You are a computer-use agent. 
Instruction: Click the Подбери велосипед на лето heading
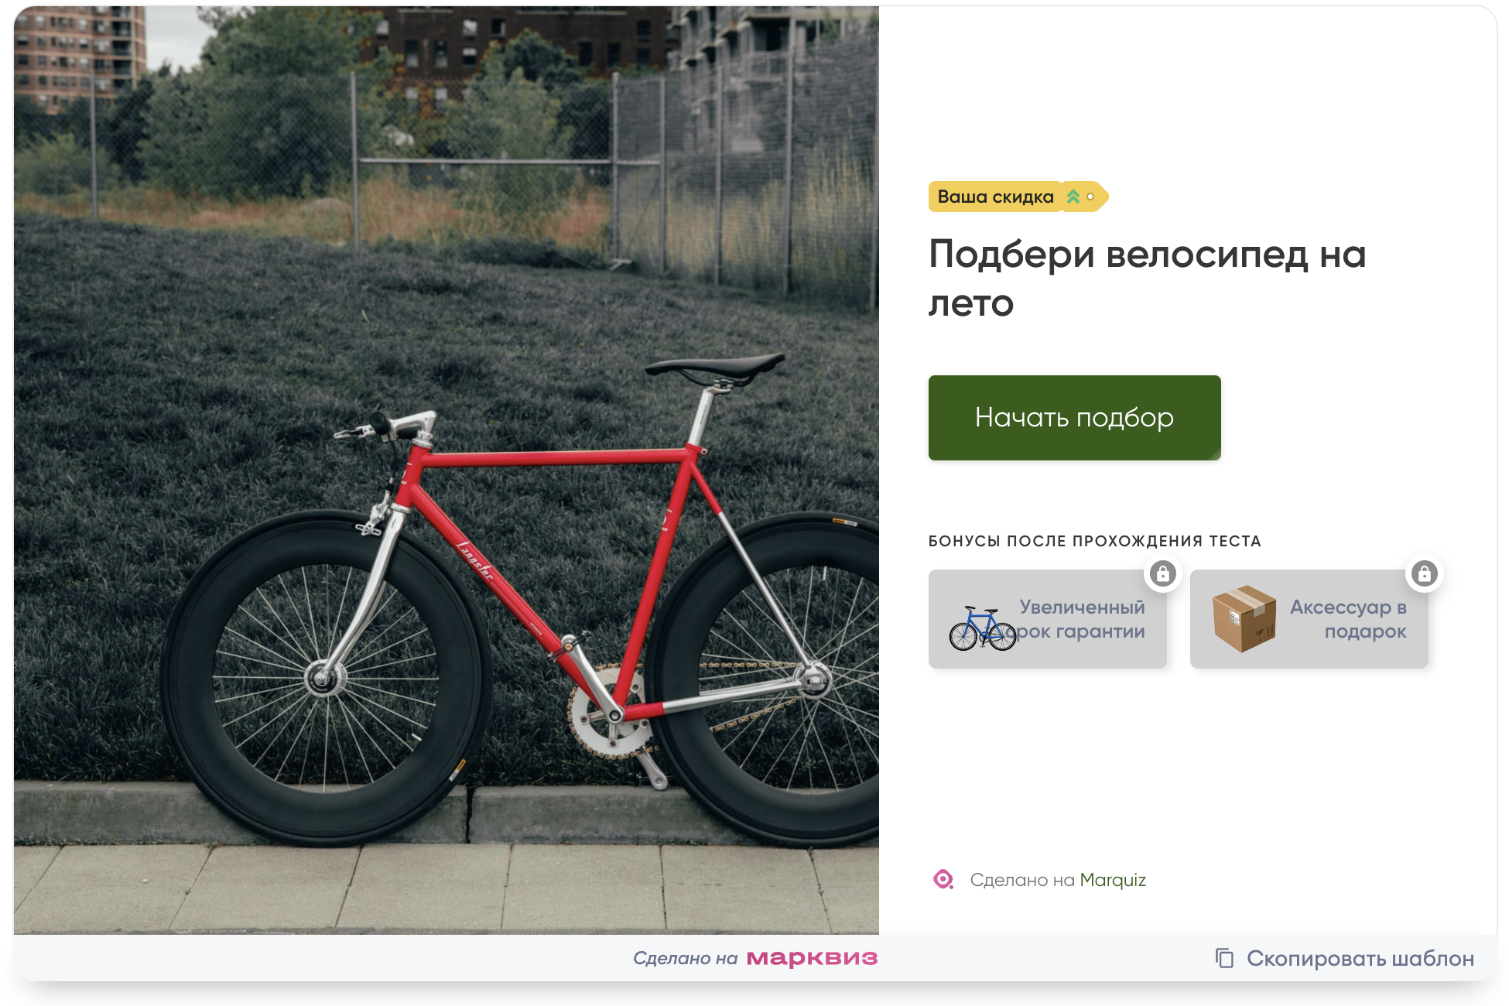pyautogui.click(x=1148, y=278)
